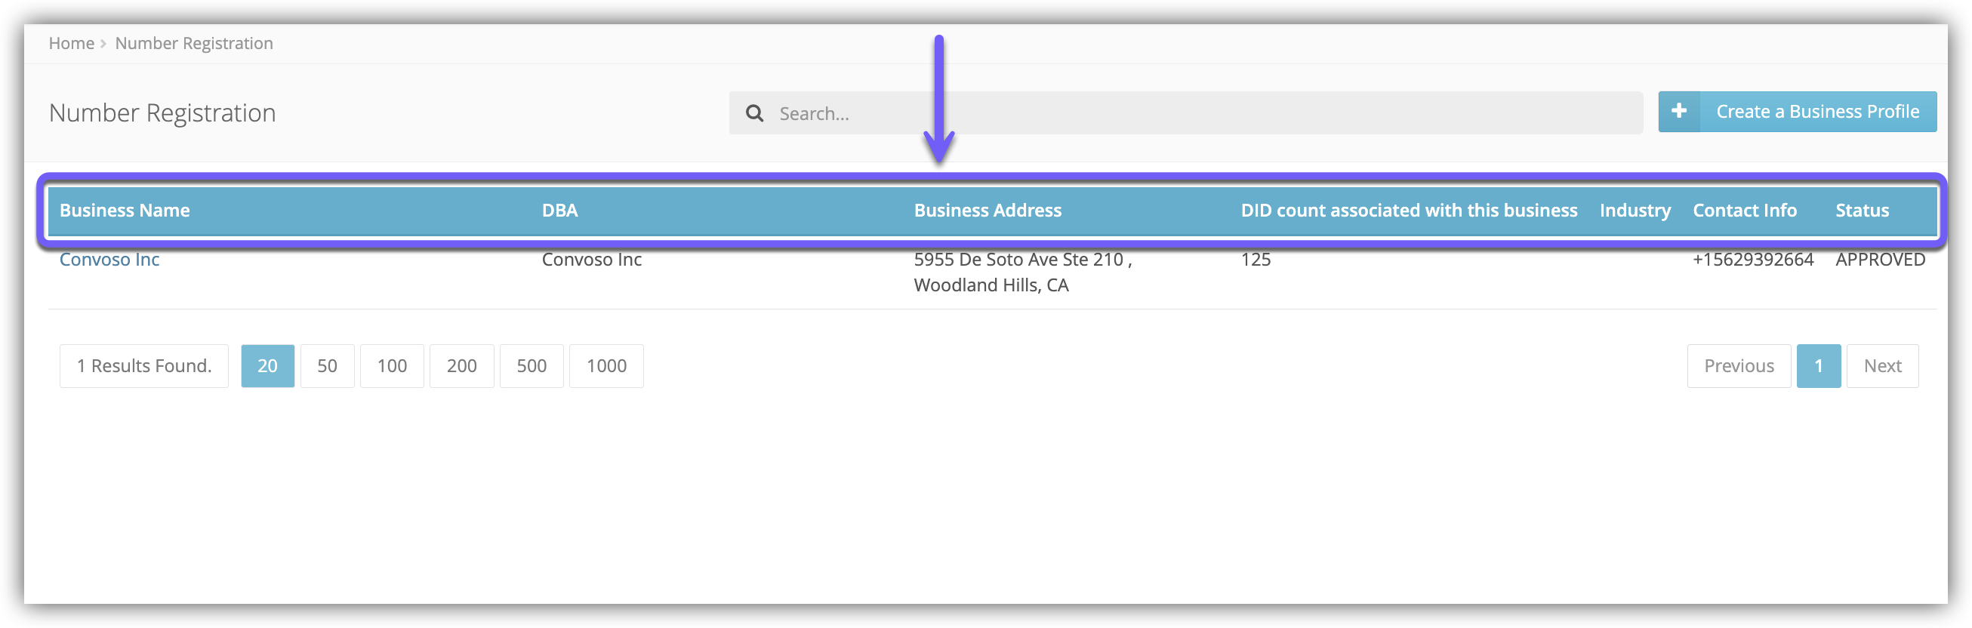Go to Next page
1972x628 pixels.
coord(1881,365)
